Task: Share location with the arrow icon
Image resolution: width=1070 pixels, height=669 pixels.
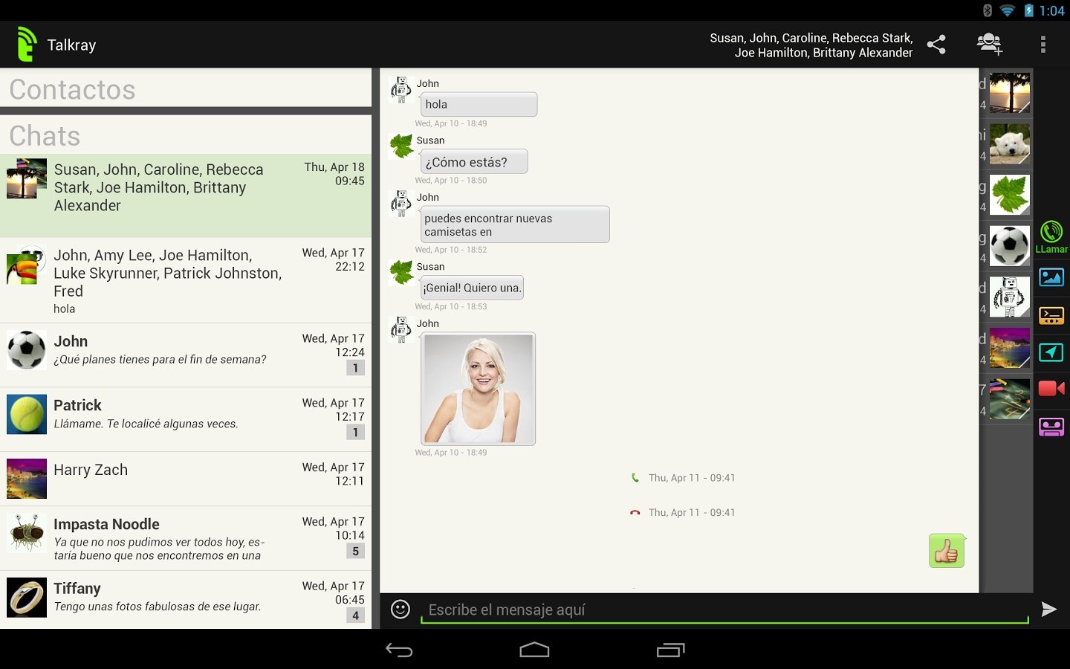Action: (1051, 352)
